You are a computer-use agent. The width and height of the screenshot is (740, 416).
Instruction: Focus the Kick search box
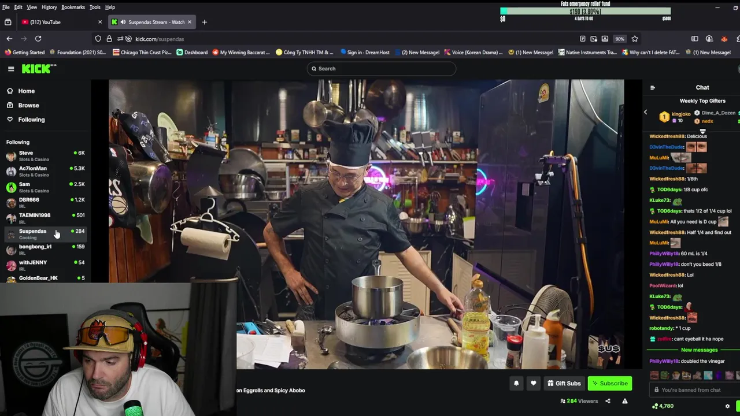382,69
